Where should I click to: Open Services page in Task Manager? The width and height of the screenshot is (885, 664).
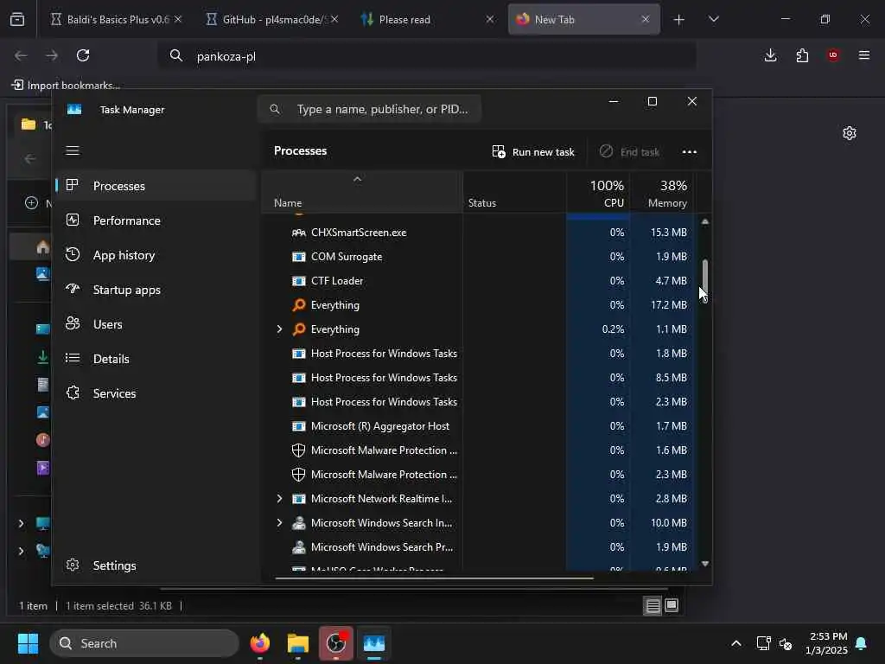pos(156,393)
